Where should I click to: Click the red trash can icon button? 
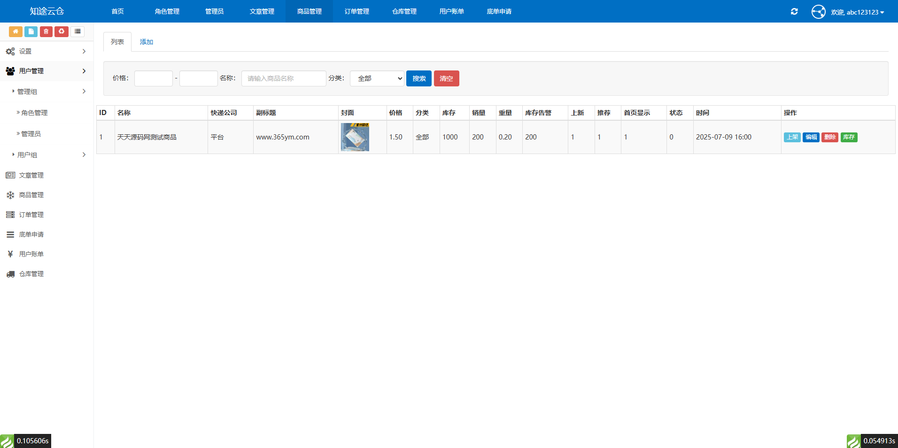point(46,31)
